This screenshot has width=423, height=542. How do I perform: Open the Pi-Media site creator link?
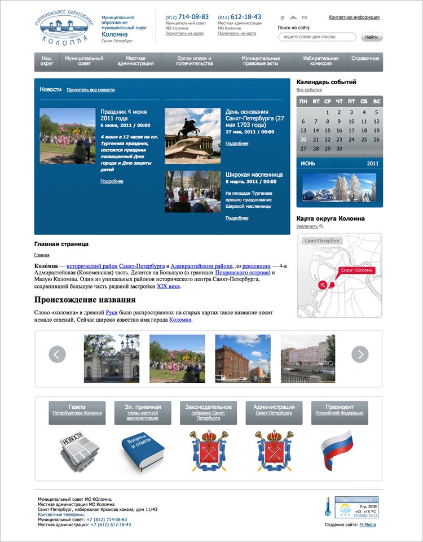367,524
